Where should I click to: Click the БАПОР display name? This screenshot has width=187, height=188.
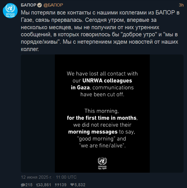[x=28, y=5]
